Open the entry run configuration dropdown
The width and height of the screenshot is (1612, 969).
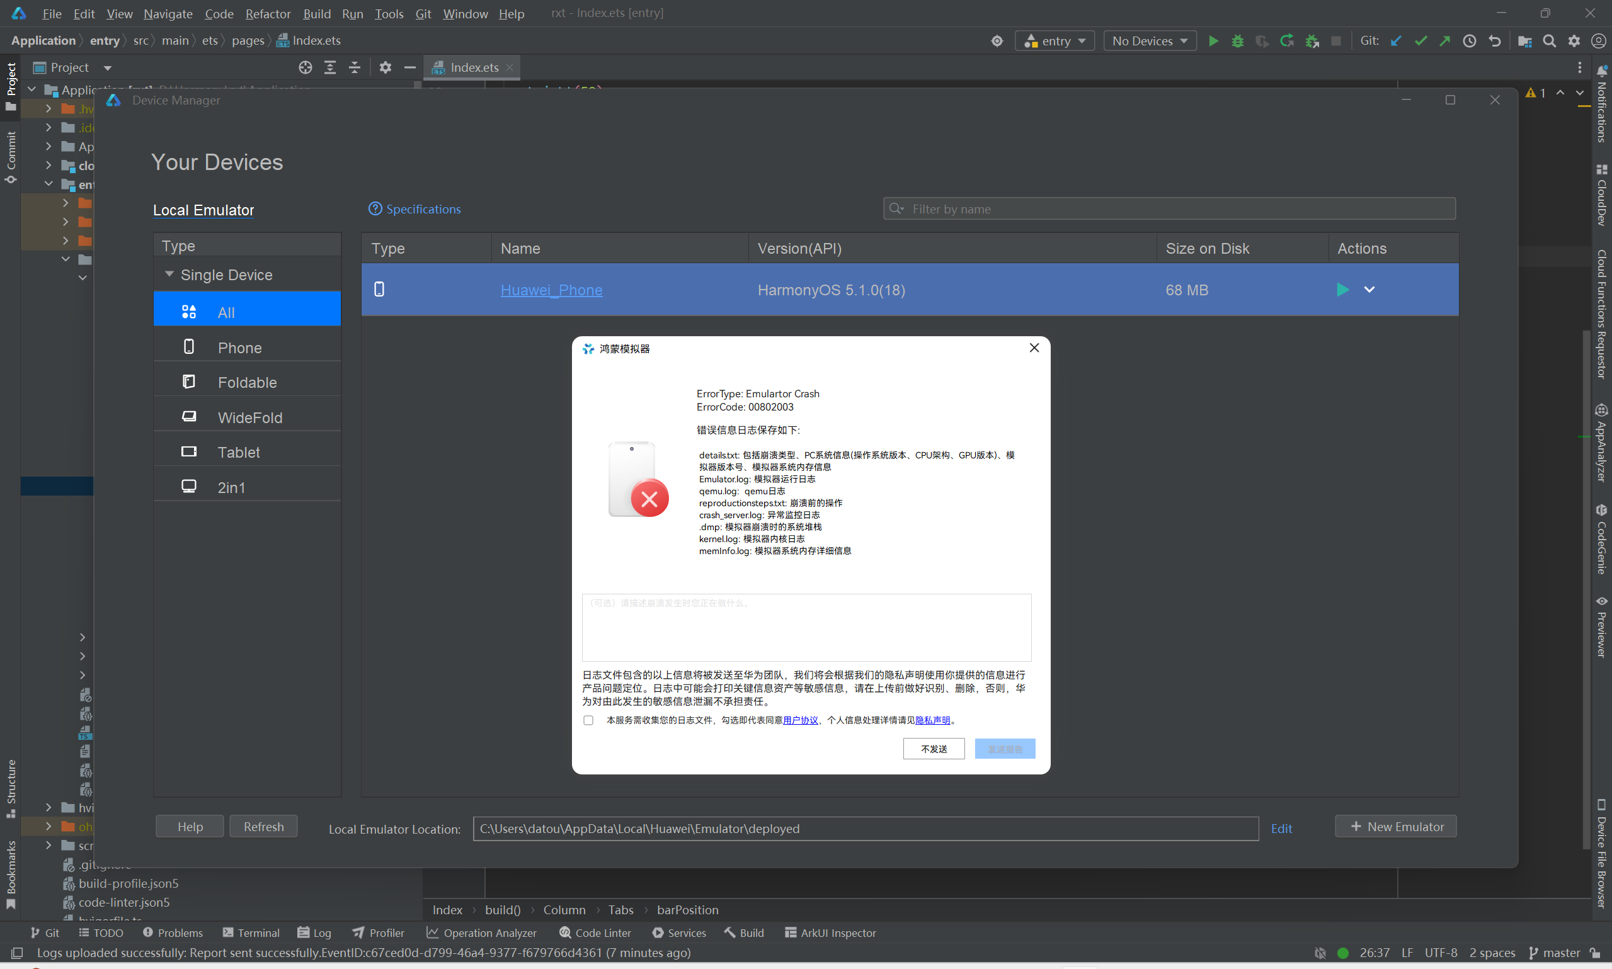(x=1055, y=41)
